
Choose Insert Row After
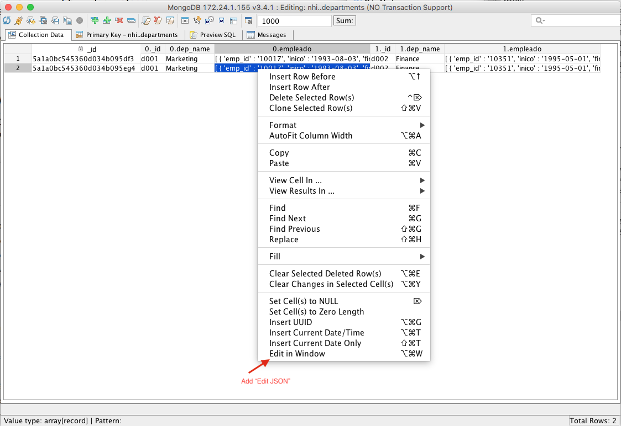pyautogui.click(x=344, y=87)
